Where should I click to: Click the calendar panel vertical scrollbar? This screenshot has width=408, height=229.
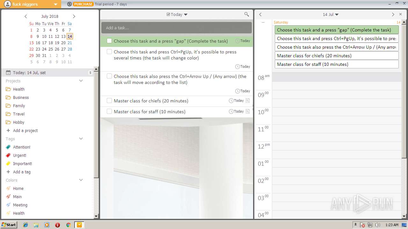click(x=404, y=91)
